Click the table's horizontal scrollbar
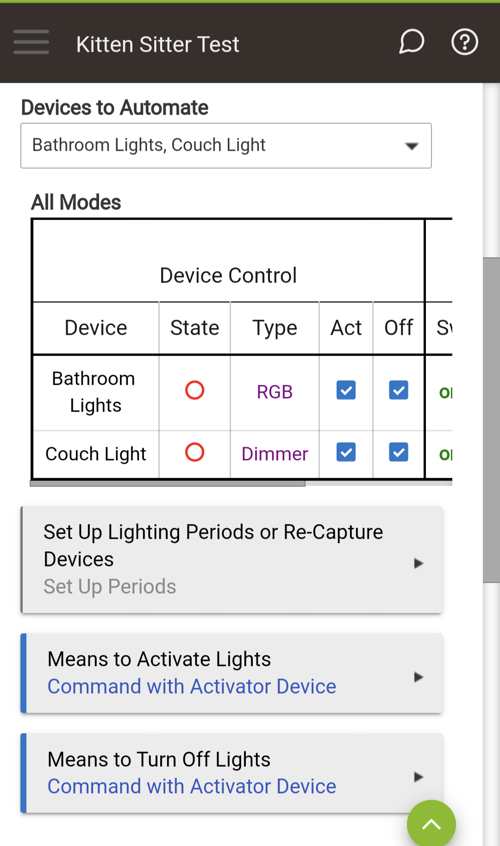 click(168, 483)
